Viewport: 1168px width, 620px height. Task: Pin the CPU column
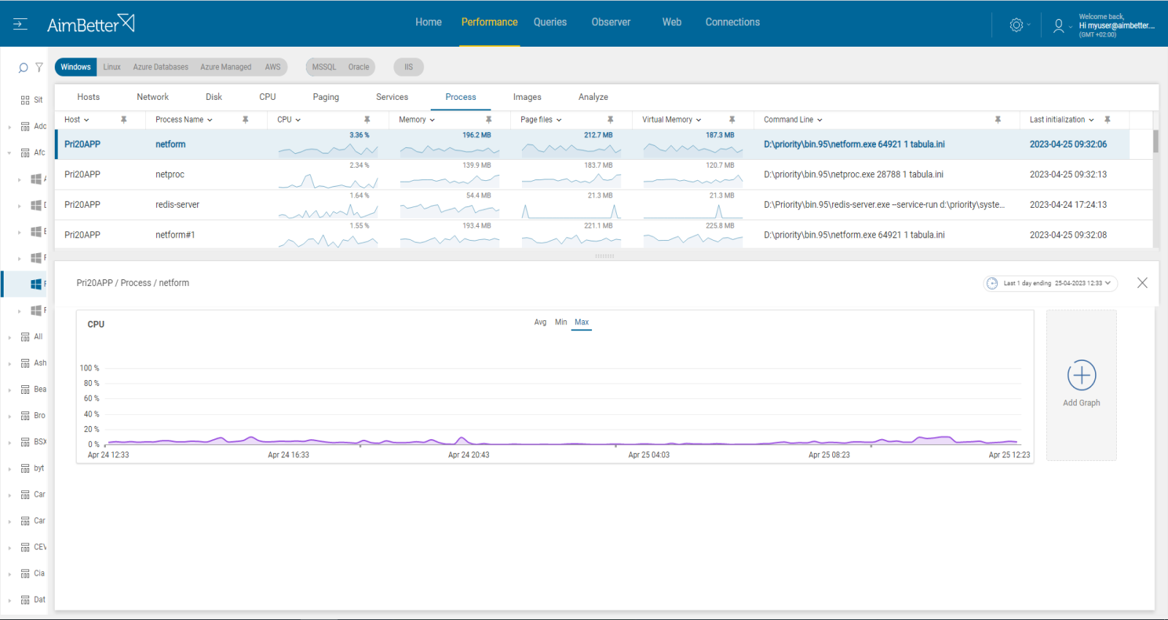(x=367, y=120)
